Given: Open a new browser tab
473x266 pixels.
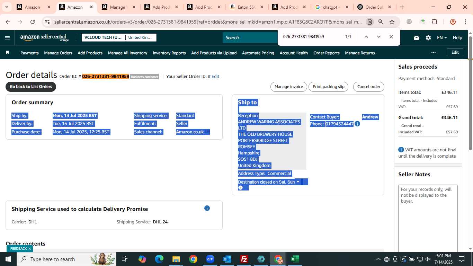Looking at the screenshot, I should coord(402,7).
